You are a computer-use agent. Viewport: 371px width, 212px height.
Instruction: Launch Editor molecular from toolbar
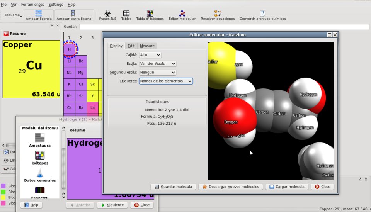click(x=182, y=15)
